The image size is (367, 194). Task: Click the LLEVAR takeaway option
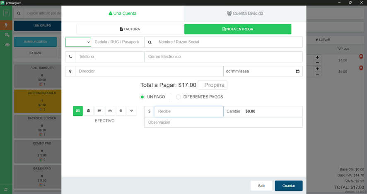pyautogui.click(x=323, y=40)
